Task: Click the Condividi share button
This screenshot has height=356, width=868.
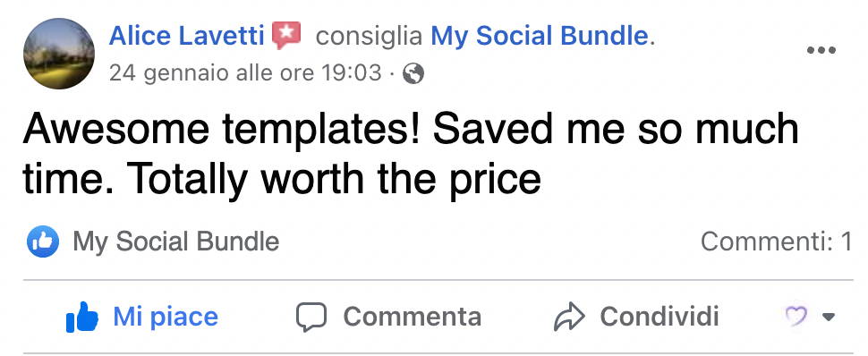Action: [636, 317]
